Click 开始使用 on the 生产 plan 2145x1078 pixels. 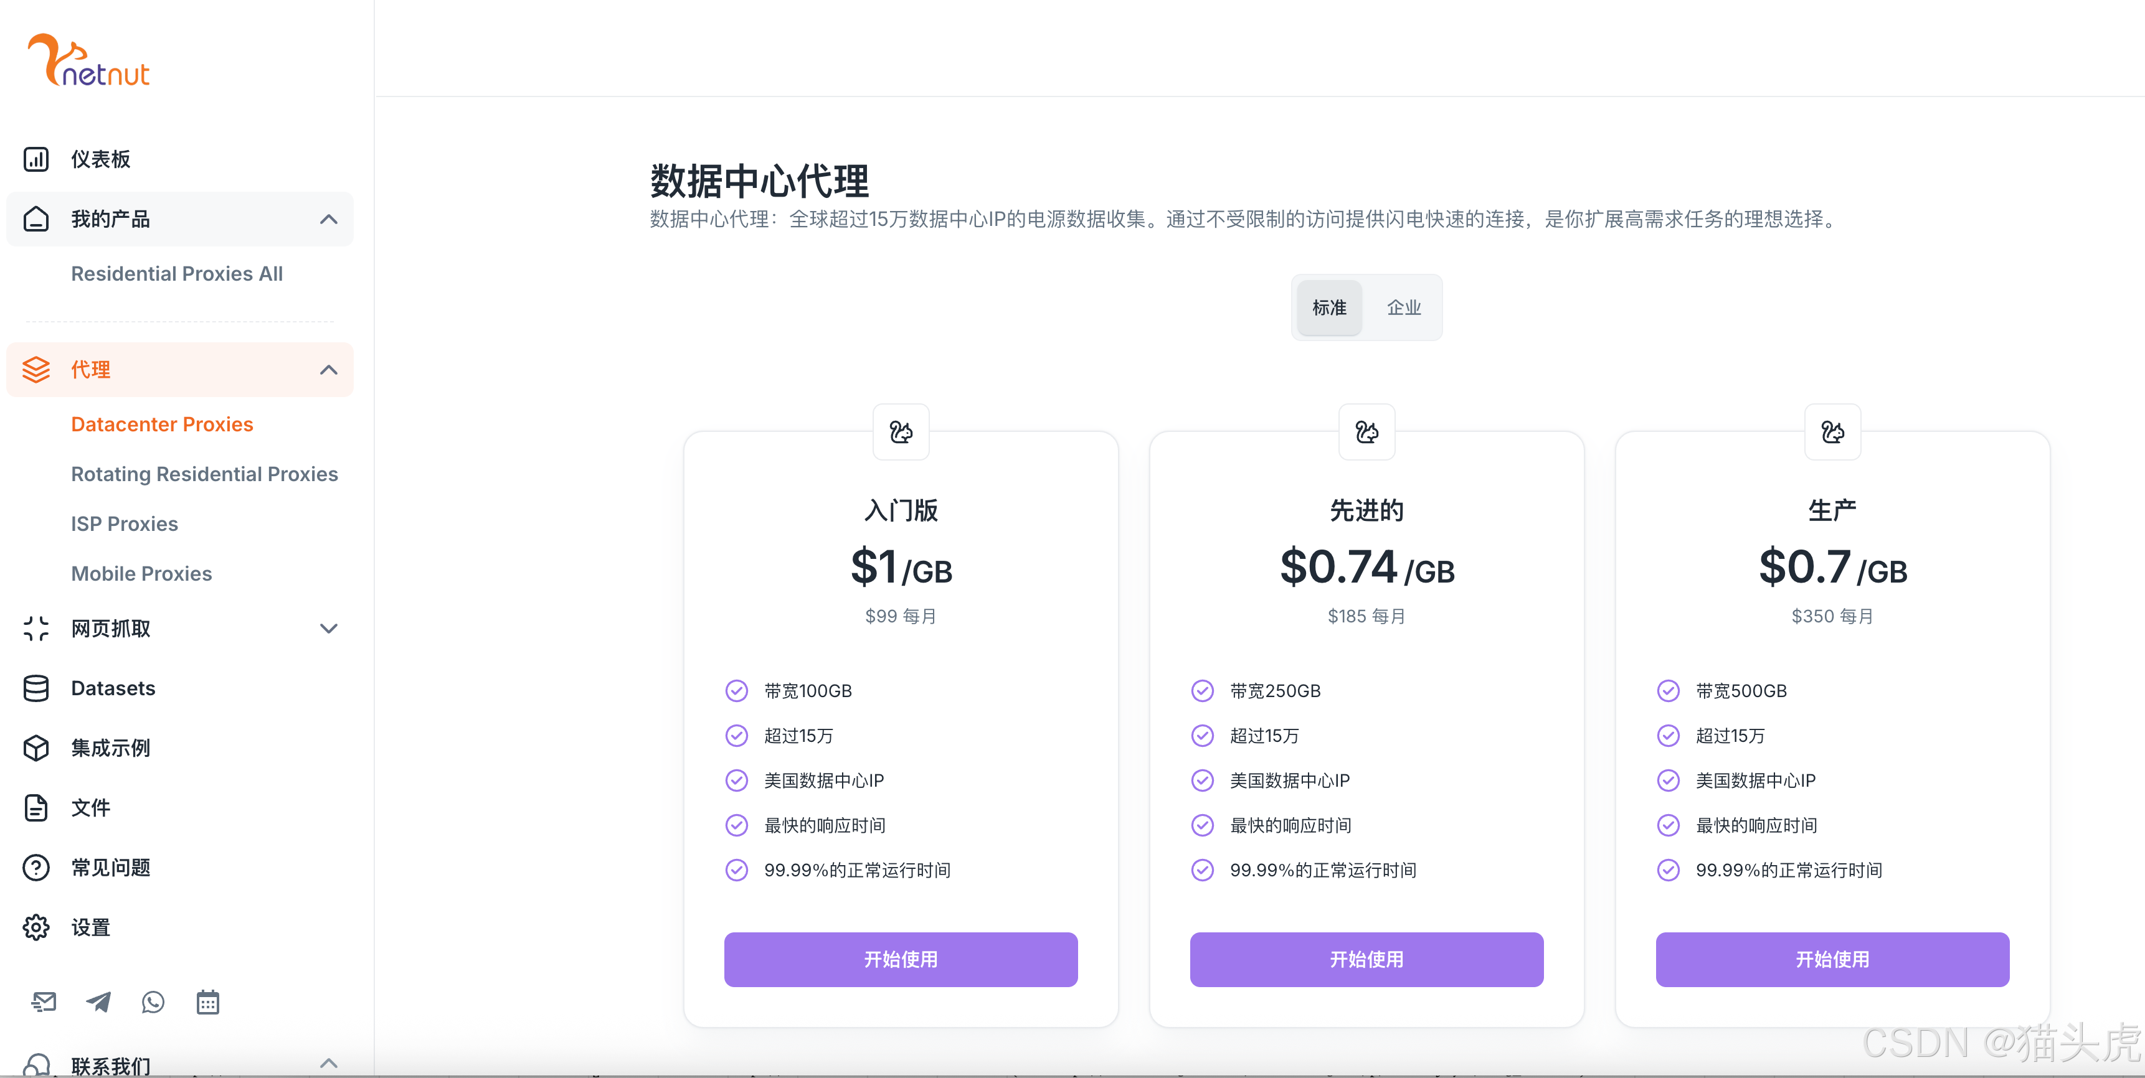(1832, 959)
